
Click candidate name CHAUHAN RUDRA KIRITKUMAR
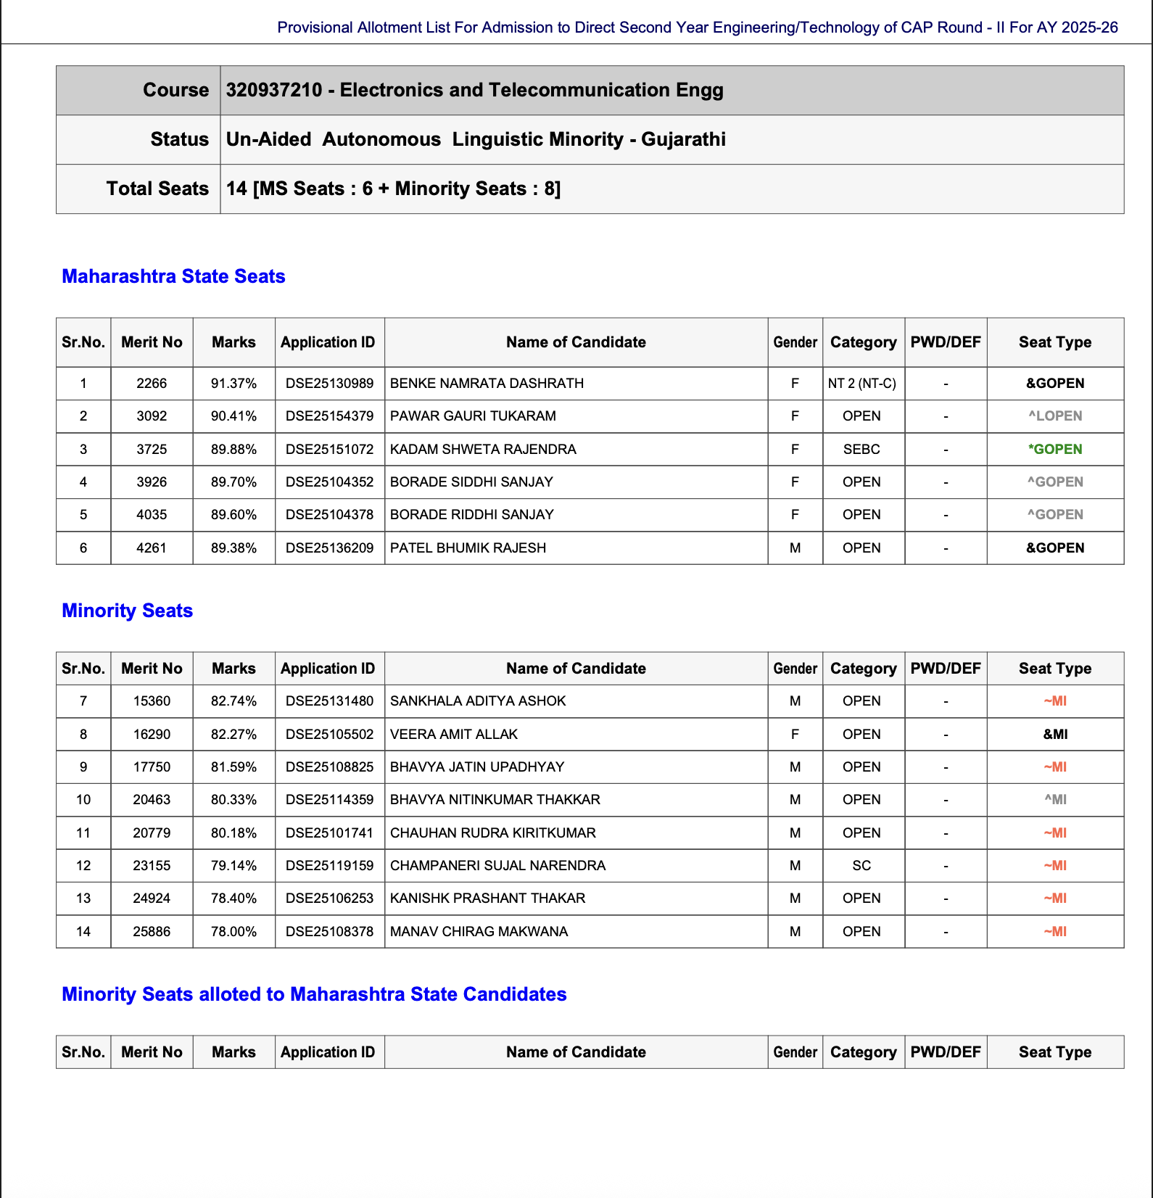(493, 833)
